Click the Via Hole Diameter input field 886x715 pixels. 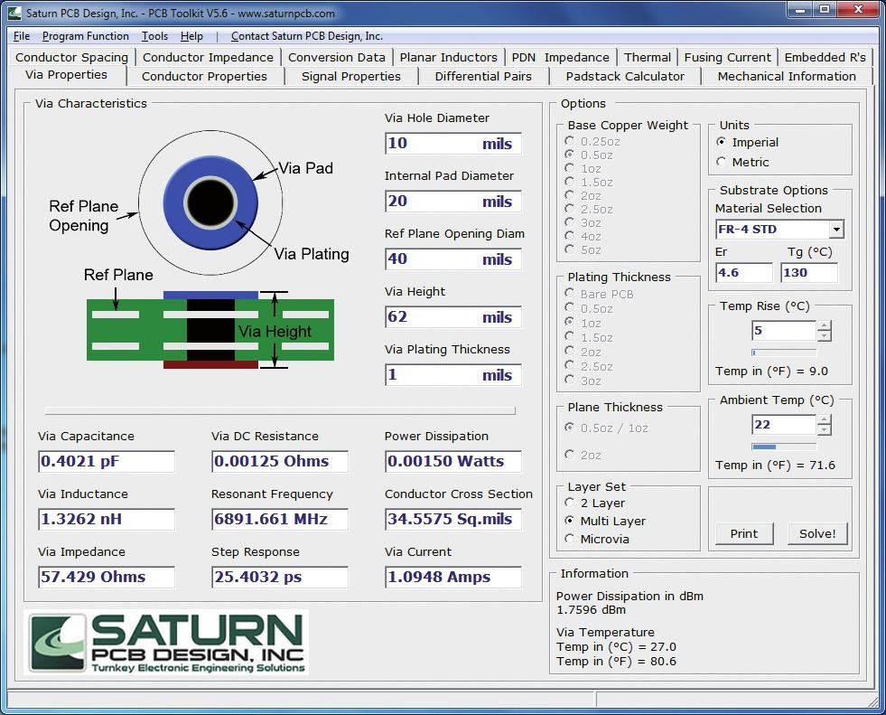point(452,143)
